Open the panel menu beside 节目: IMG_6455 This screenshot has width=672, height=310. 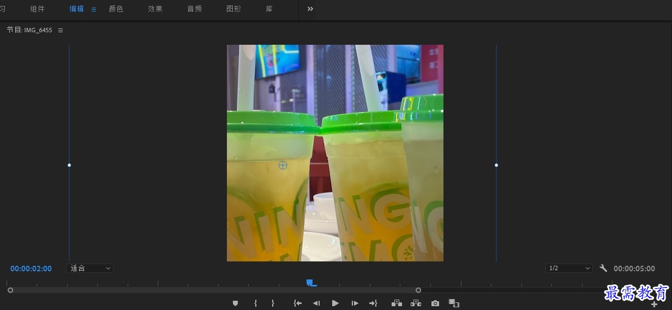pos(61,30)
